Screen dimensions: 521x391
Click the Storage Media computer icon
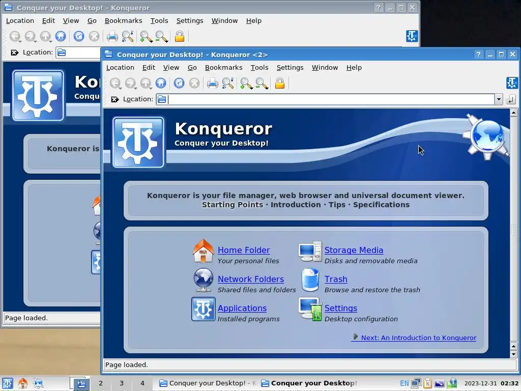coord(310,252)
